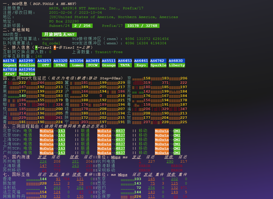The width and height of the screenshot is (273, 199).
Task: Select the Sparkle provider label
Action: tap(158, 65)
